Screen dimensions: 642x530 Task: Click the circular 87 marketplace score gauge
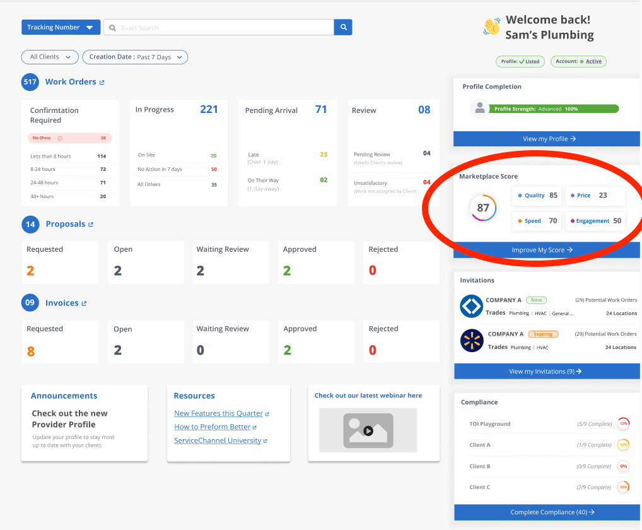pos(483,208)
